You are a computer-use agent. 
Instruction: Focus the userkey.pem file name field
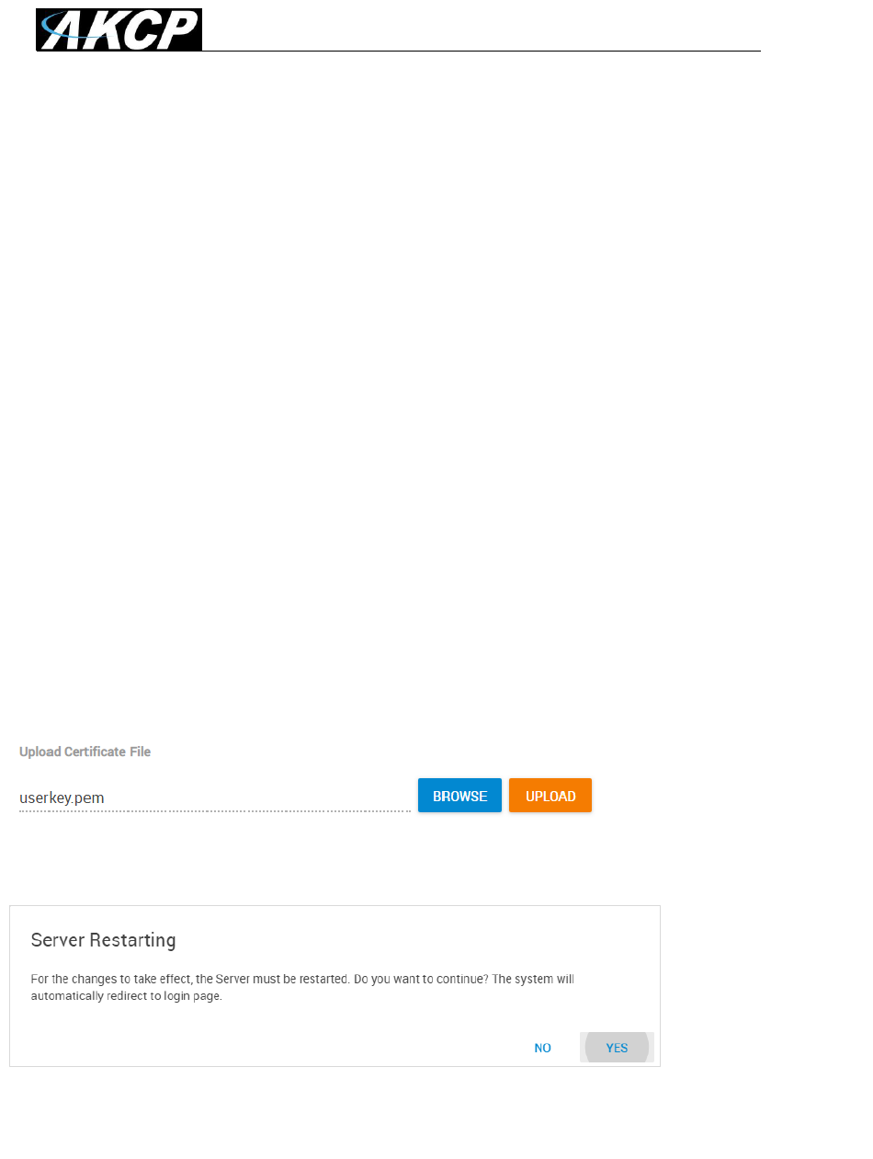(x=215, y=798)
